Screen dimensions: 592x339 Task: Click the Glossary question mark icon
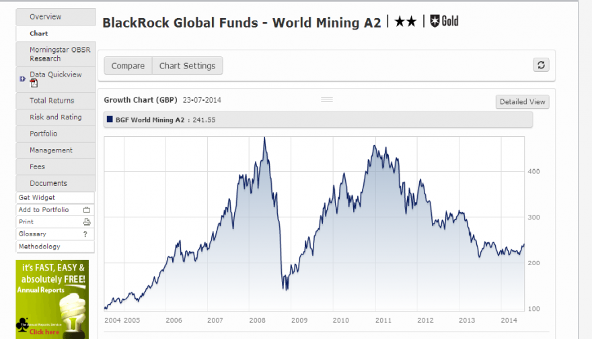85,234
